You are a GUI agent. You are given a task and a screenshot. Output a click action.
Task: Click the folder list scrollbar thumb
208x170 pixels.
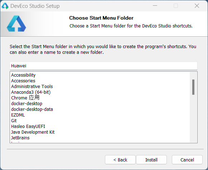pos(193,87)
